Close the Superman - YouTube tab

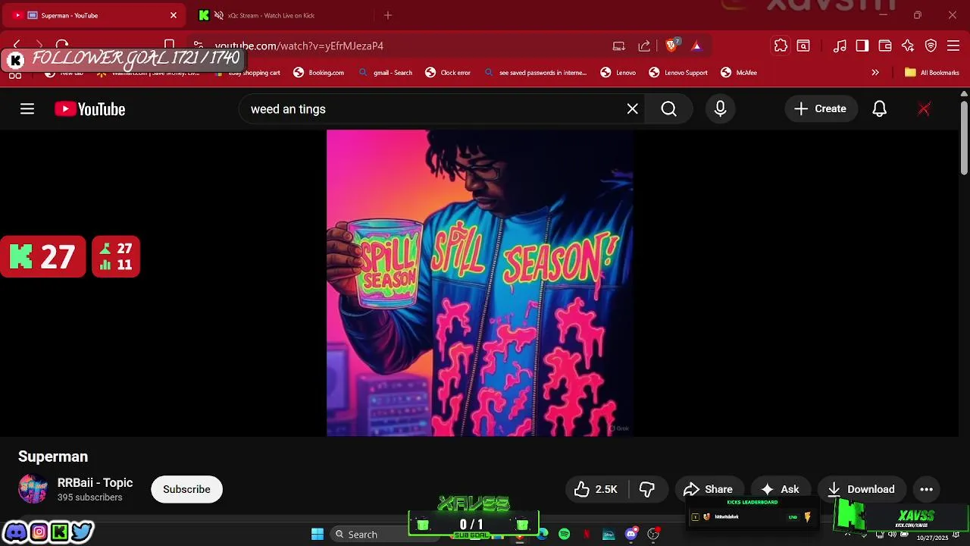(173, 15)
